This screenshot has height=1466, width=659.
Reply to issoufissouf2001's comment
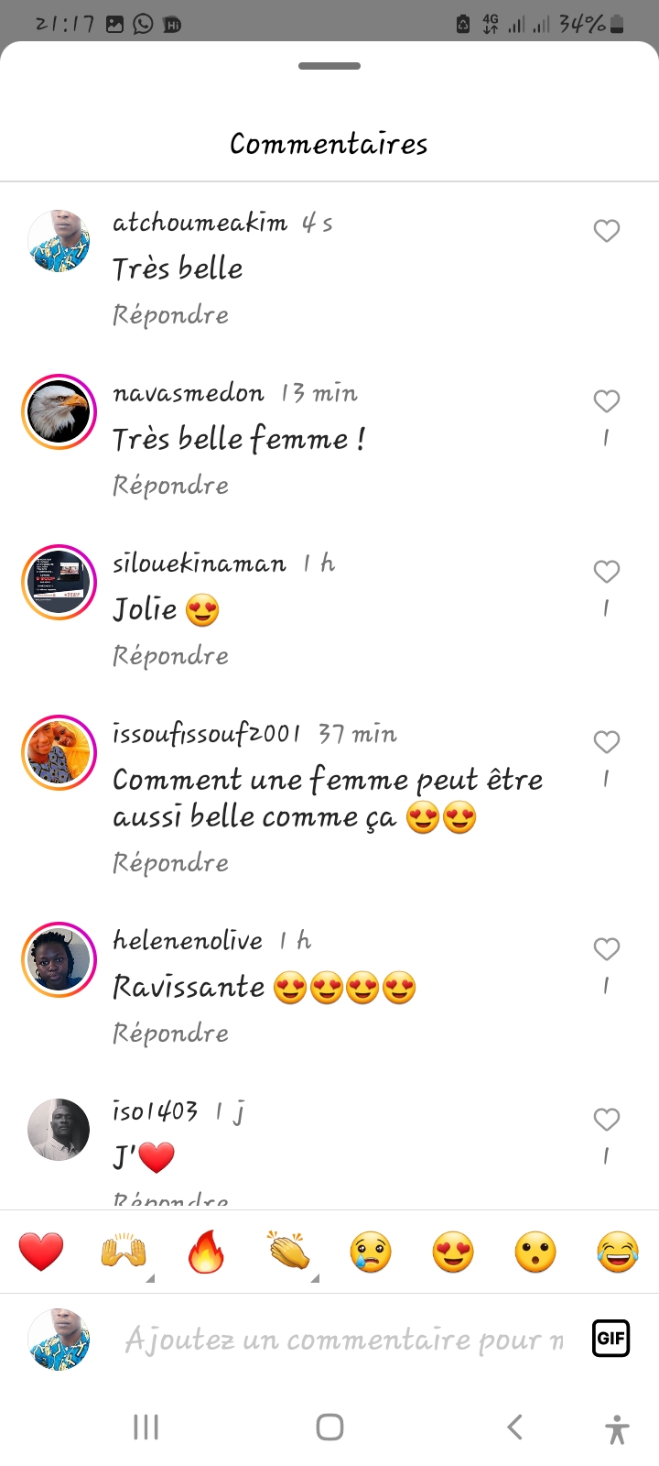[x=170, y=863]
